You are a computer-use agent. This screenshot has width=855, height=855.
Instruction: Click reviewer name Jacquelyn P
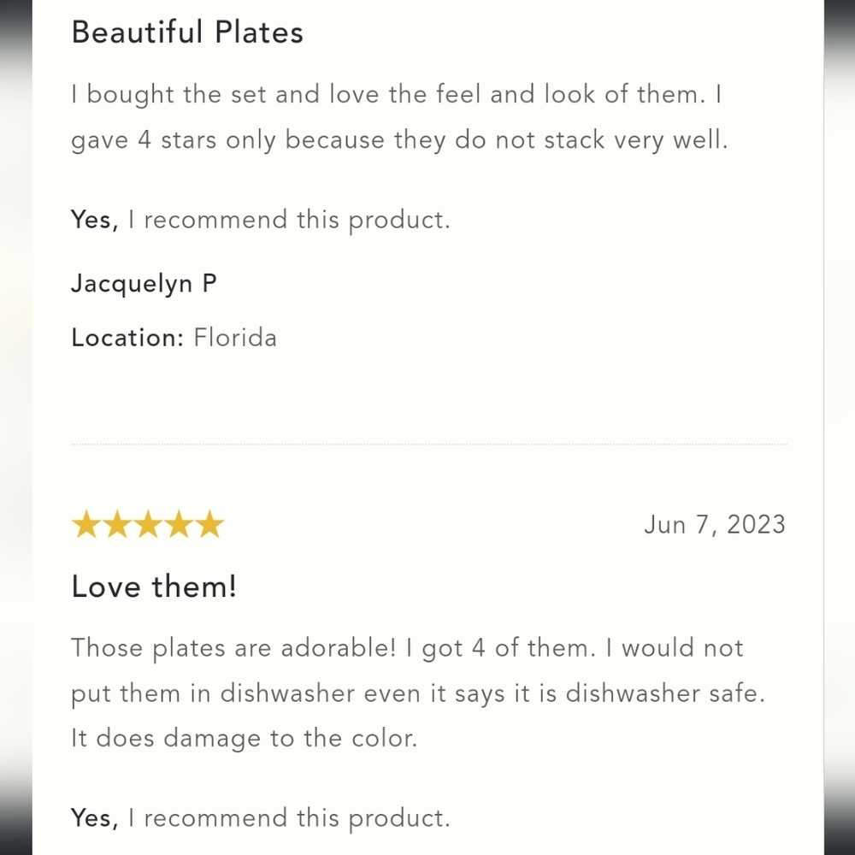point(144,284)
